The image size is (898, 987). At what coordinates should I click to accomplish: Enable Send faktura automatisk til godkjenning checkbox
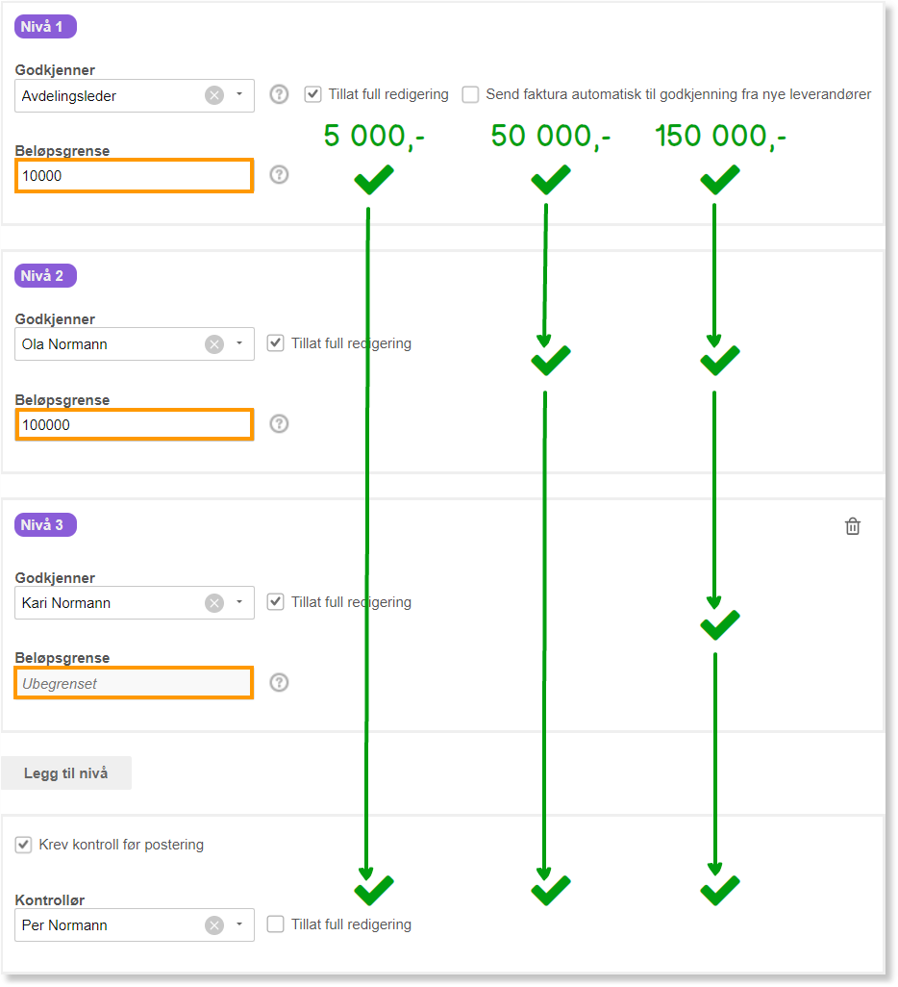pyautogui.click(x=470, y=94)
